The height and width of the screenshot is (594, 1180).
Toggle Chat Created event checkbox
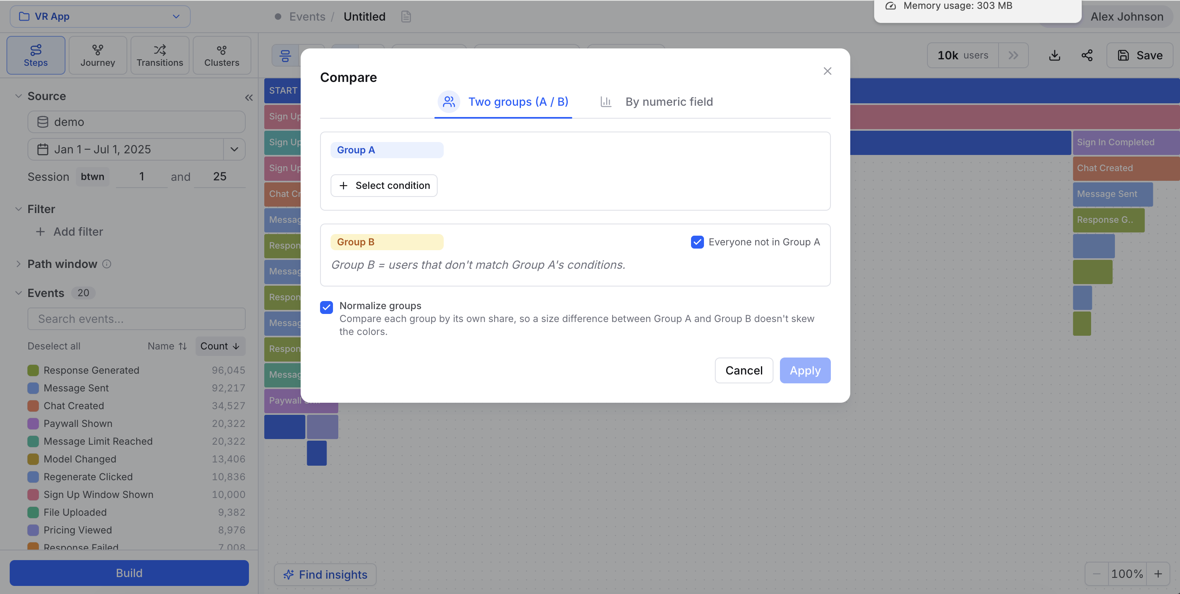(x=33, y=406)
